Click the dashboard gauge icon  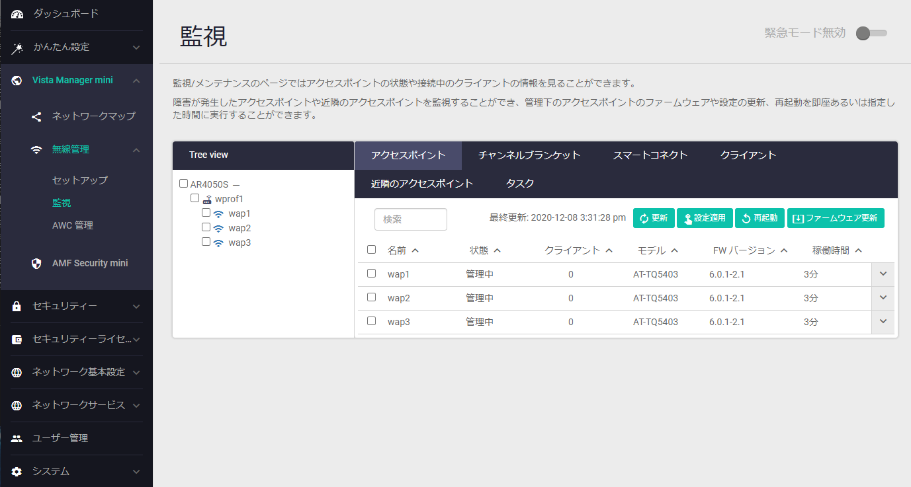pyautogui.click(x=17, y=14)
